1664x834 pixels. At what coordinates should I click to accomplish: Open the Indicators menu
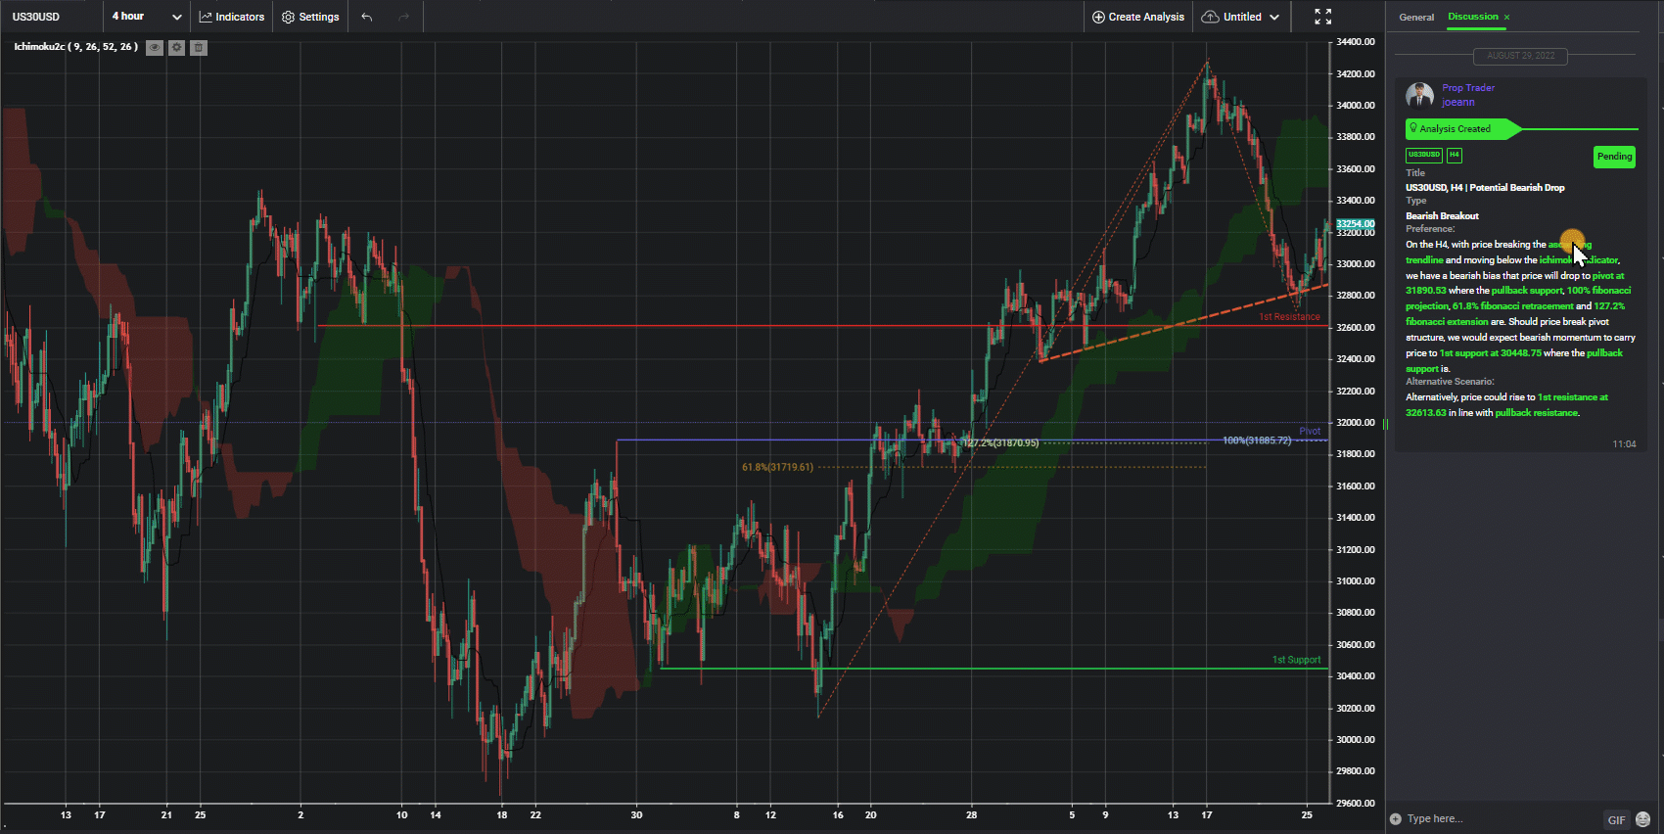click(x=232, y=17)
